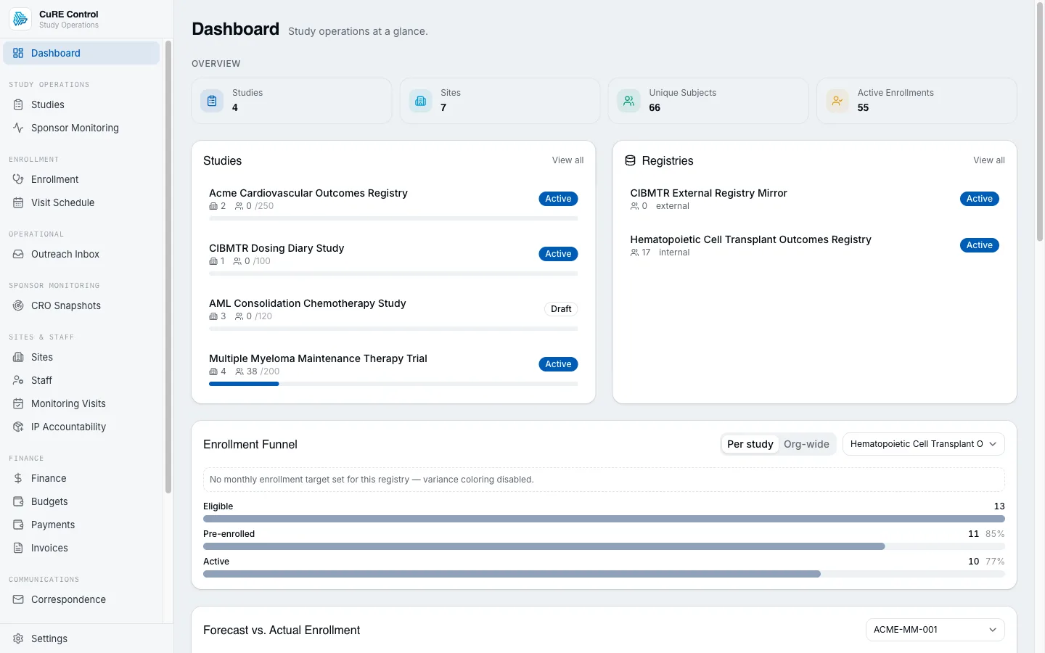This screenshot has width=1045, height=653.
Task: Click the Pre-enrolled funnel bar
Action: pos(604,546)
